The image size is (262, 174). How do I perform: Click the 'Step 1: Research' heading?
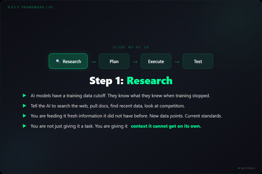pos(131,81)
